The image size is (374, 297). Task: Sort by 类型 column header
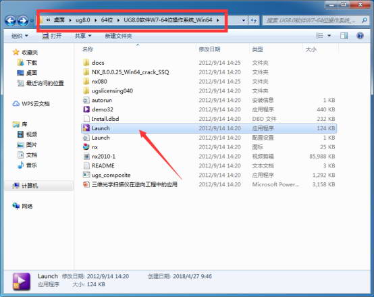click(257, 49)
